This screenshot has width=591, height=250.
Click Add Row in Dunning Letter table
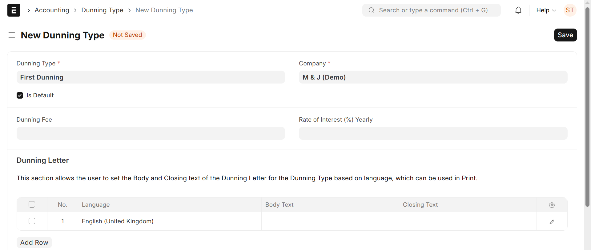[x=34, y=243]
